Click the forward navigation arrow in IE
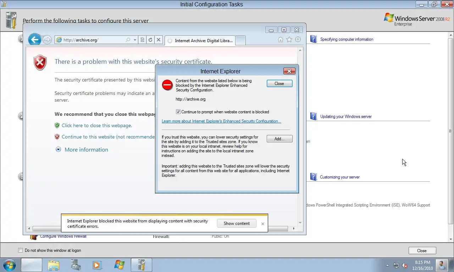Screen dimensions: 454x272 pyautogui.click(x=47, y=40)
